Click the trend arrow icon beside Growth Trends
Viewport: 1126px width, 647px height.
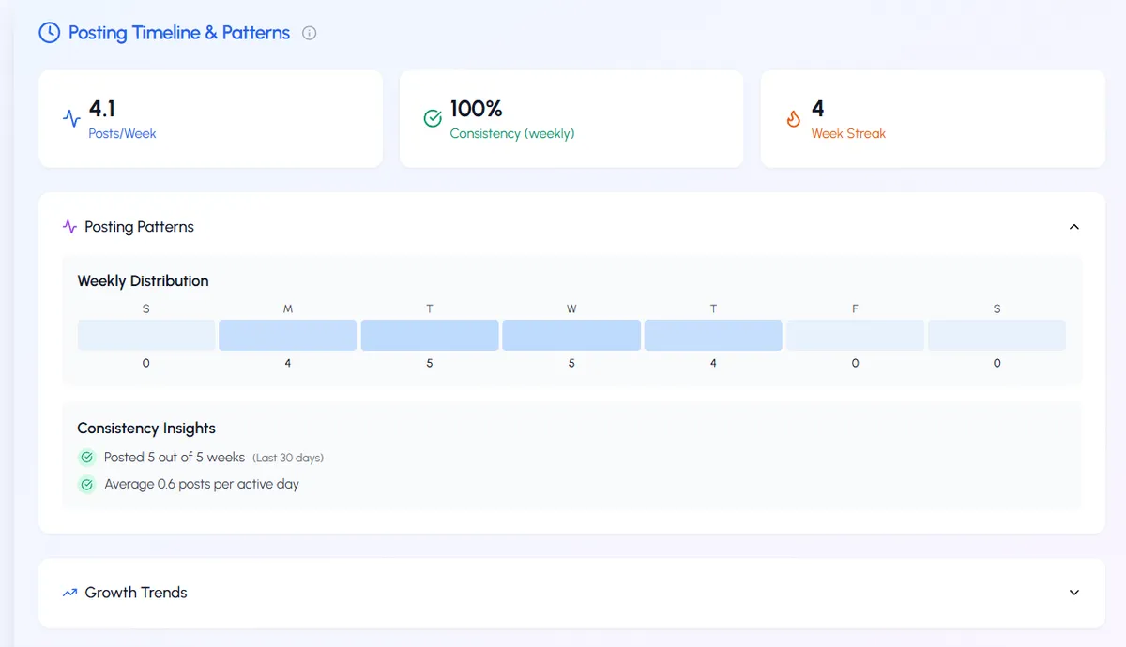coord(69,593)
